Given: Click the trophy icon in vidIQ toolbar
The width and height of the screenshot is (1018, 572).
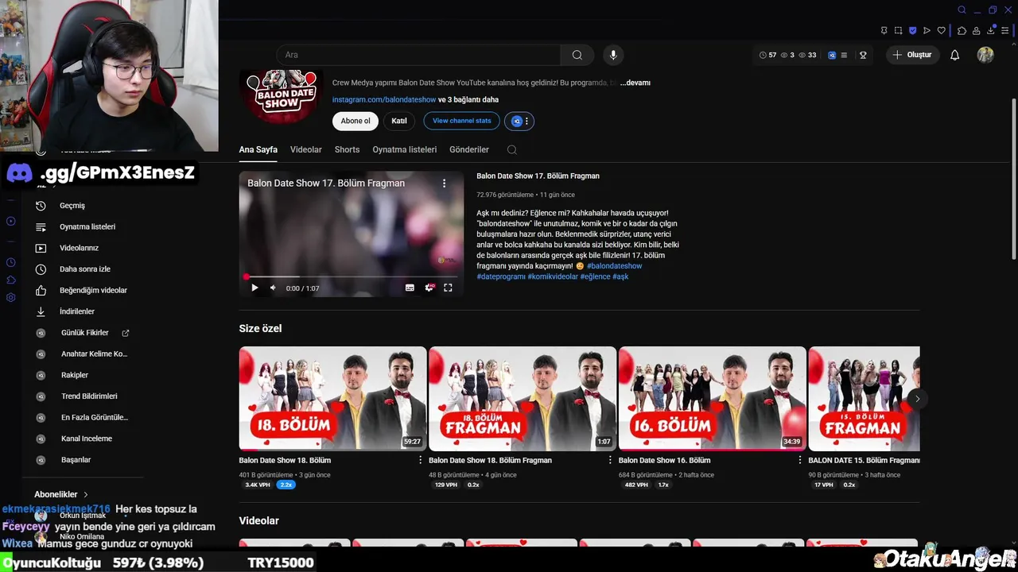Looking at the screenshot, I should pos(863,55).
